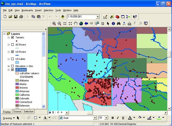Viewport: 172px width, 126px height.
Task: Select the Zoom In magnifier tool
Action: pyautogui.click(x=54, y=23)
